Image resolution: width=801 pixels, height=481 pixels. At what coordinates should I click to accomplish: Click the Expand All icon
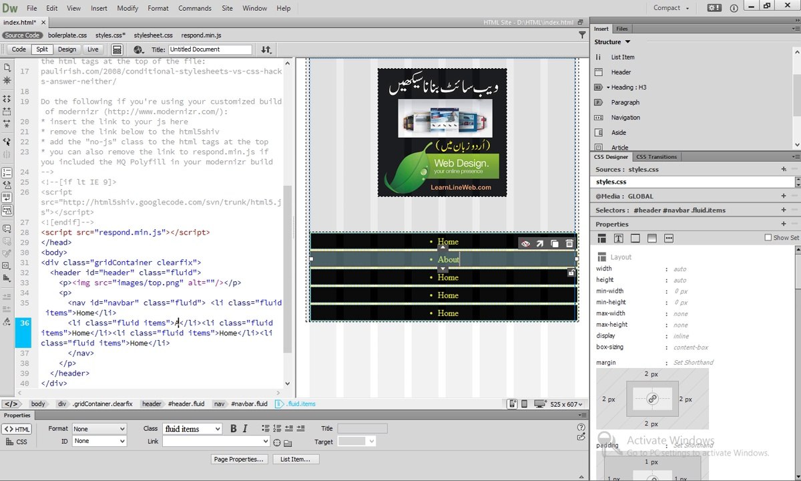pyautogui.click(x=7, y=123)
